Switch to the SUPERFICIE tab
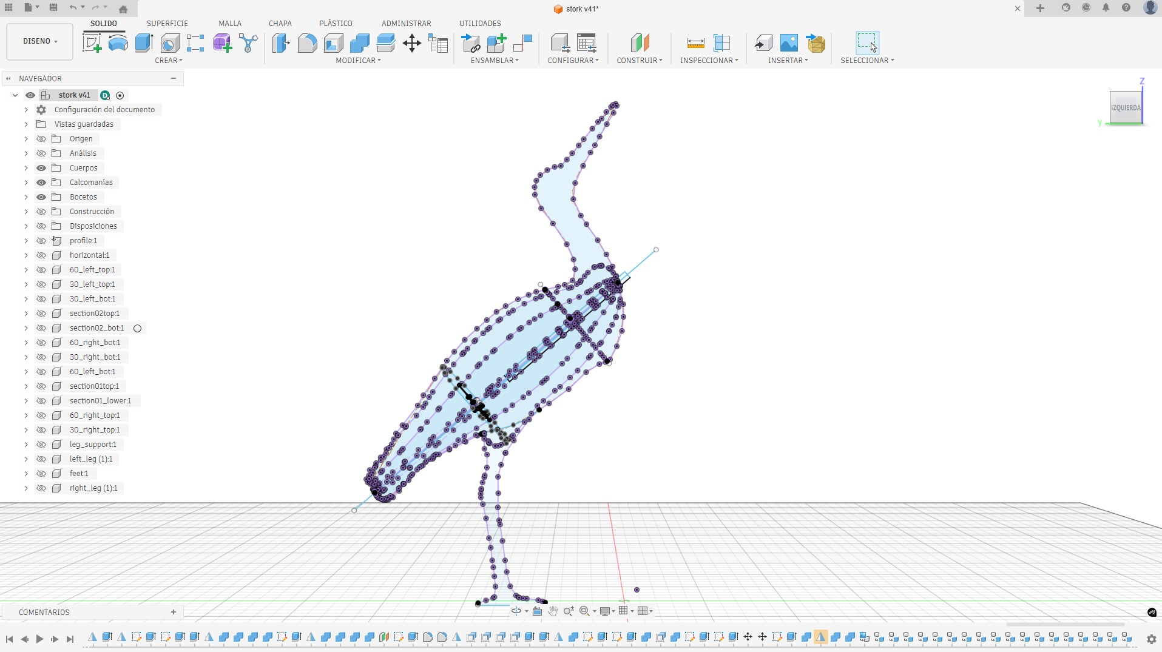This screenshot has height=652, width=1162. click(167, 23)
